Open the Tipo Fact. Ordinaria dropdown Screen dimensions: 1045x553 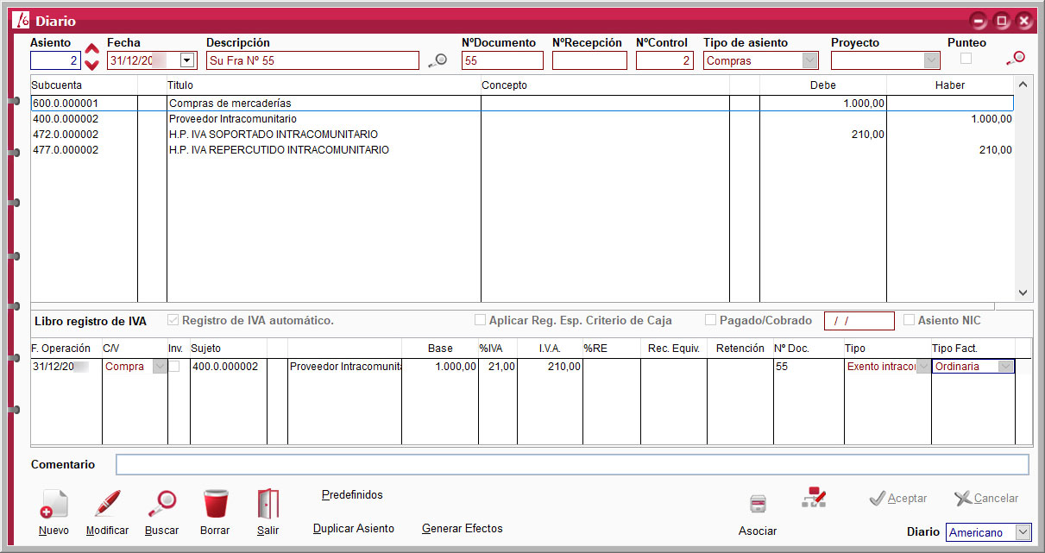click(1005, 366)
